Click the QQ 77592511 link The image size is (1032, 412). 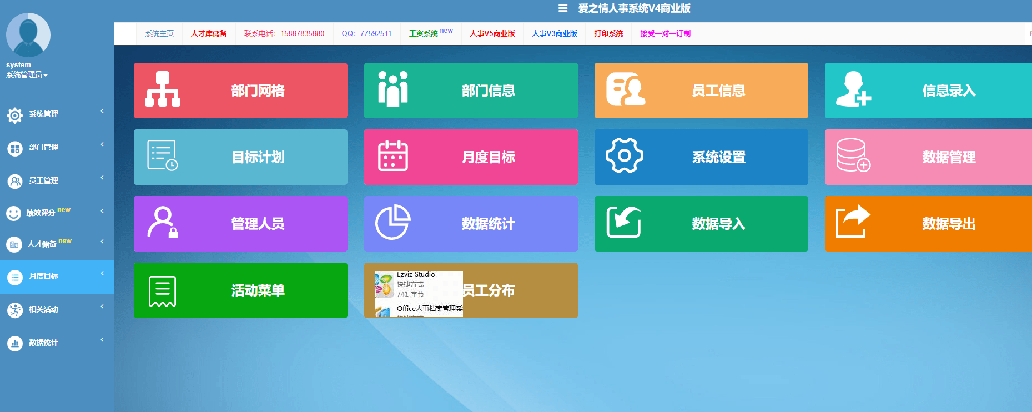366,33
